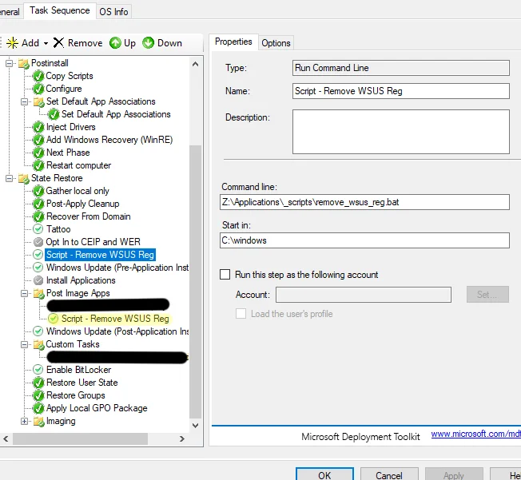Click the grey disabled icon beside Opt In to CEIP

[x=38, y=242]
